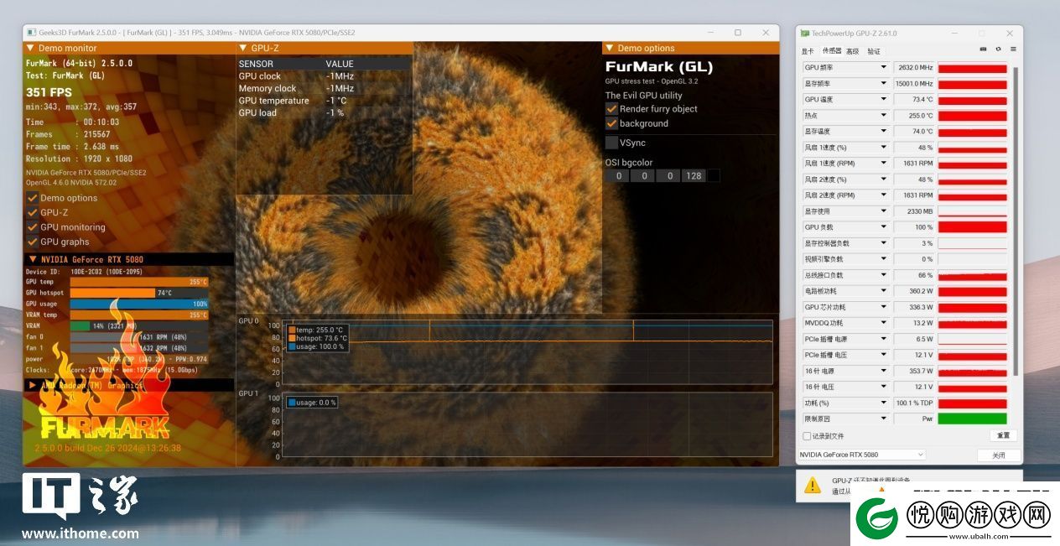Open the GPU 温度 sensor dropdown

pyautogui.click(x=883, y=99)
